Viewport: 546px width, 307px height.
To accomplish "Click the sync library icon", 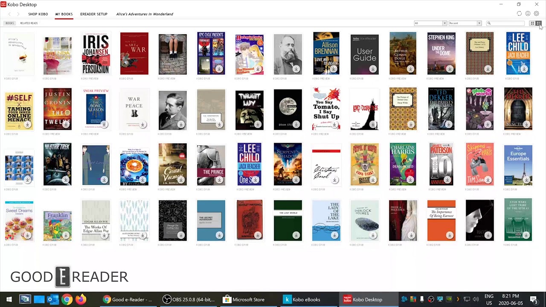I will 519,14.
